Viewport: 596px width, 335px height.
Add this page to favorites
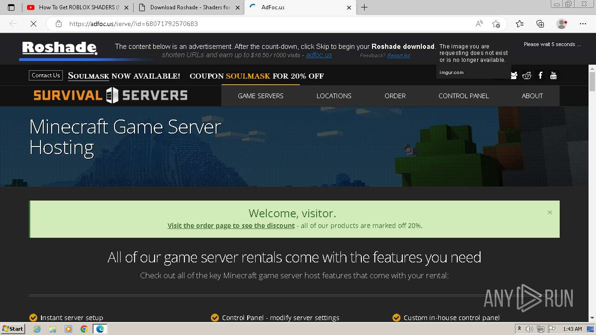click(496, 24)
